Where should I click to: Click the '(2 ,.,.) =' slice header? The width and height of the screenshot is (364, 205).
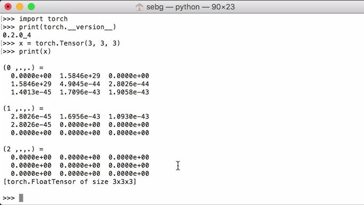[x=23, y=149]
